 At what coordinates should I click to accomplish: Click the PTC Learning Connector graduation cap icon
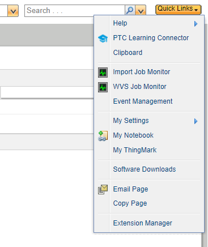click(103, 39)
